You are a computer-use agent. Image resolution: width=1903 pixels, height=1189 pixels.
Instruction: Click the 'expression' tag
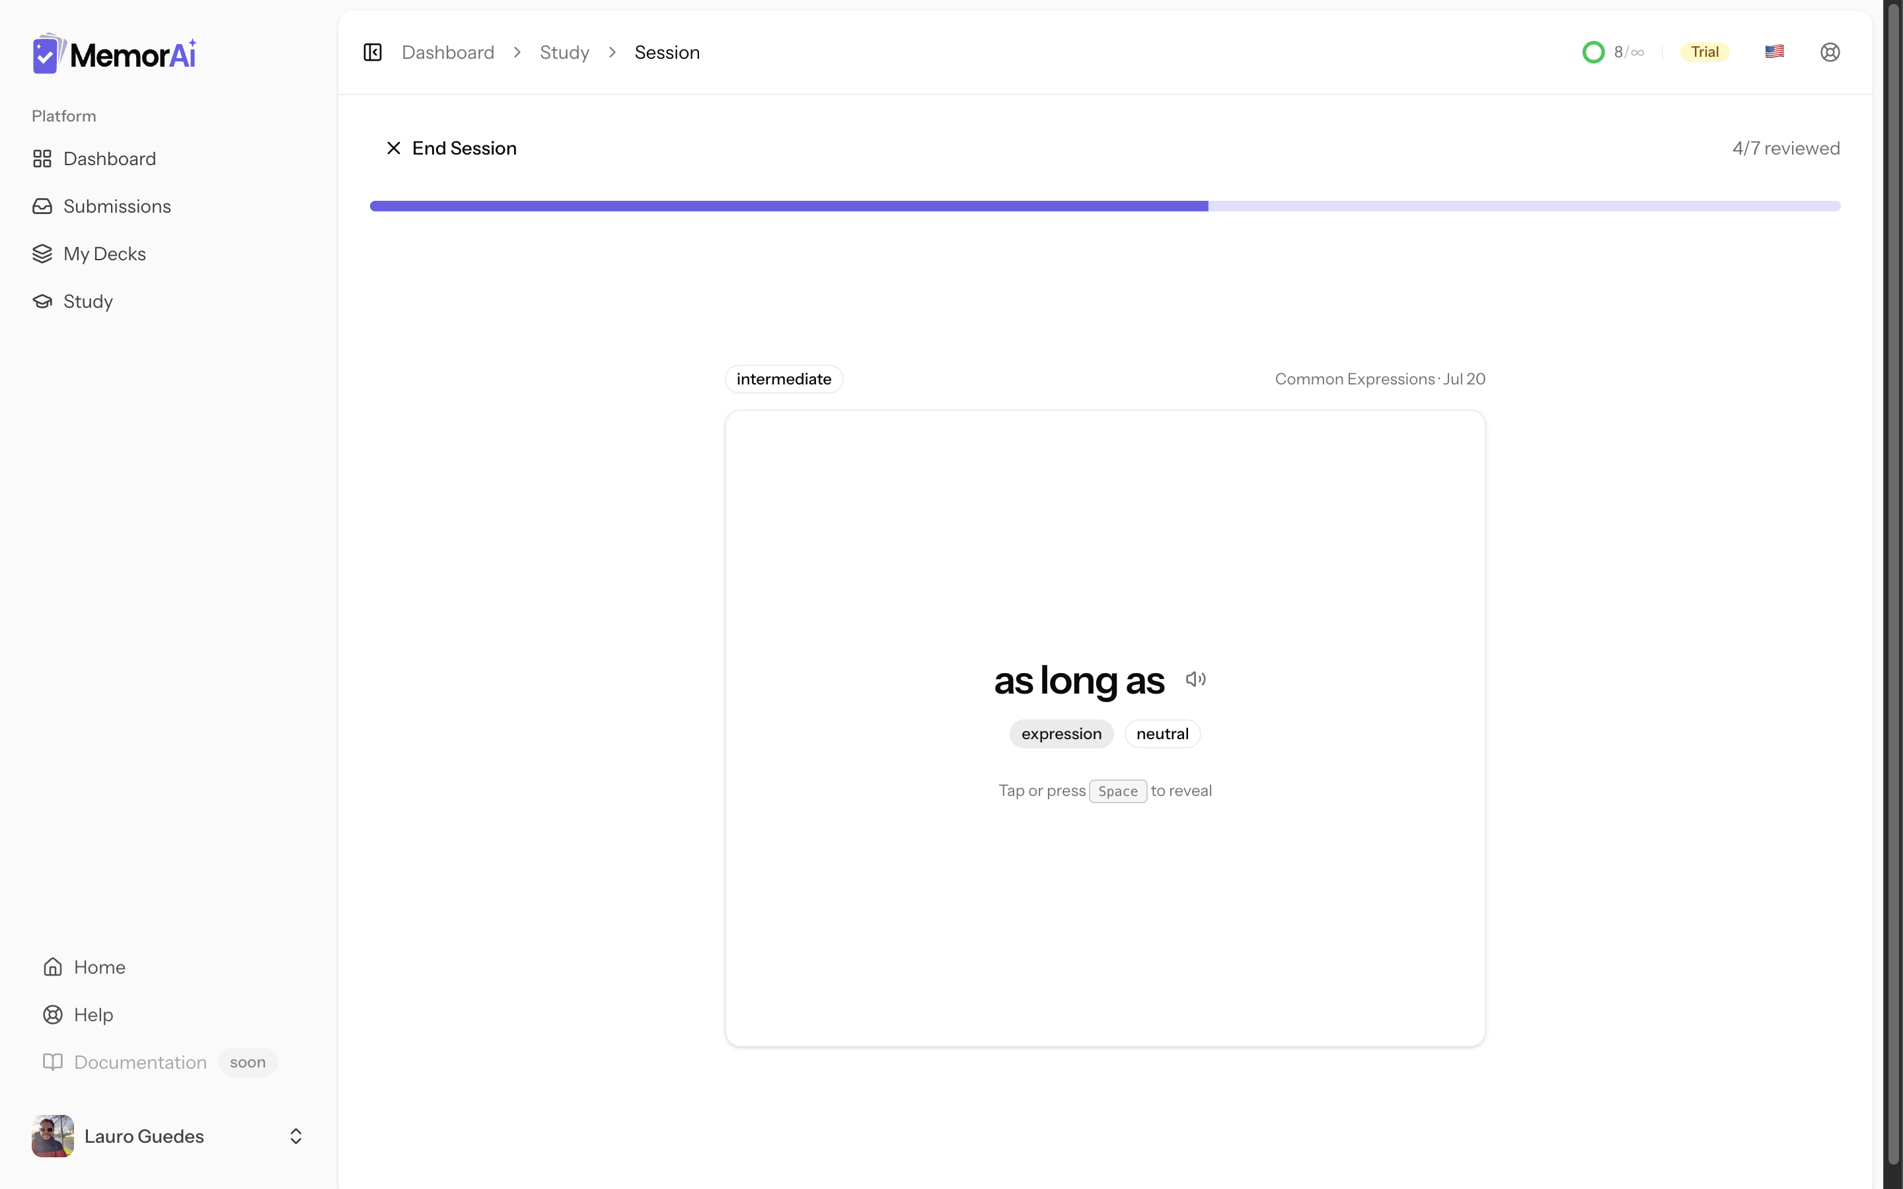point(1062,734)
